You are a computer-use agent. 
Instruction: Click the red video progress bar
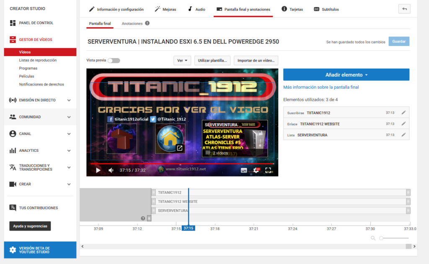coord(182,164)
